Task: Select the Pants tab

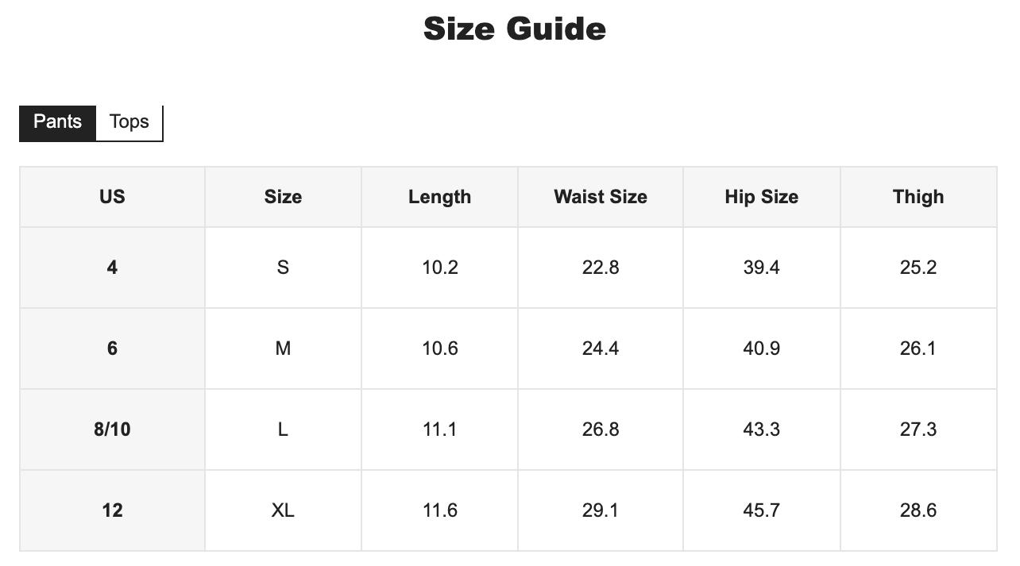Action: tap(57, 122)
